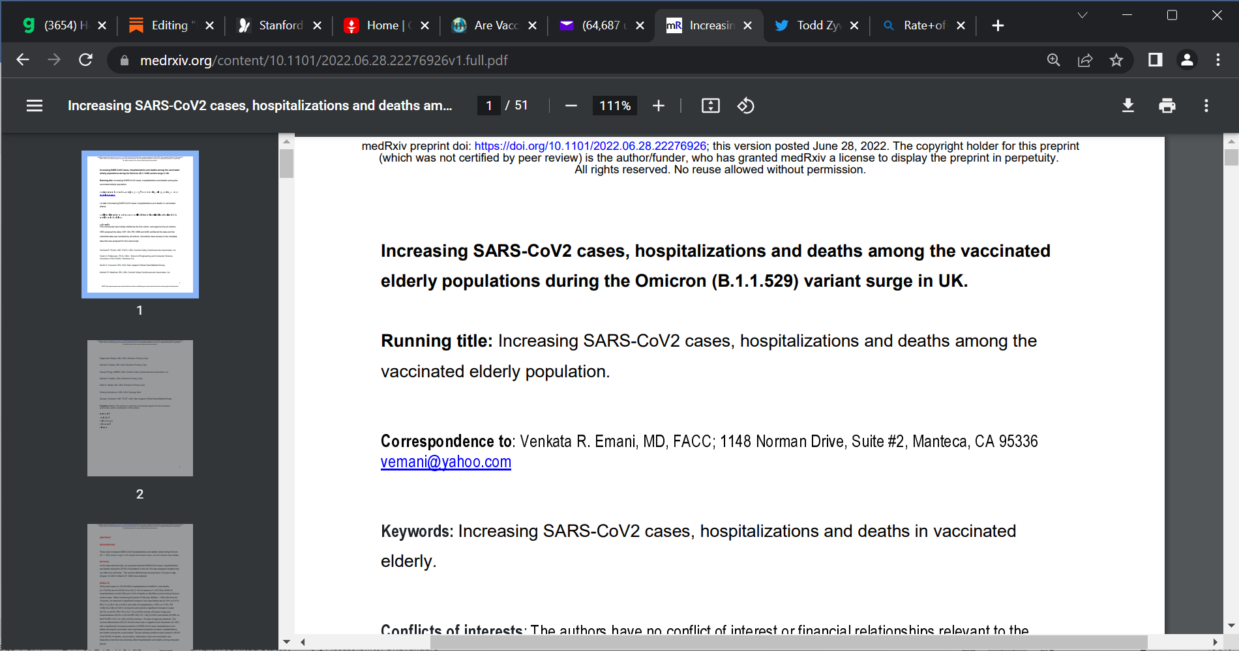Open the browser zoom magnifier icon
This screenshot has width=1239, height=651.
[1054, 60]
